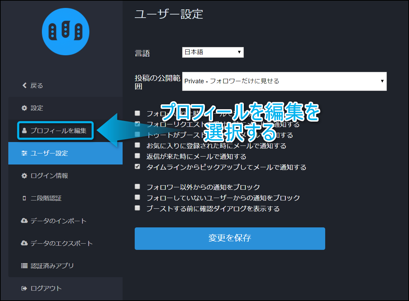This screenshot has height=301, width=409.
Task: Open the 言語 dropdown showing 日本語
Action: tap(213, 52)
